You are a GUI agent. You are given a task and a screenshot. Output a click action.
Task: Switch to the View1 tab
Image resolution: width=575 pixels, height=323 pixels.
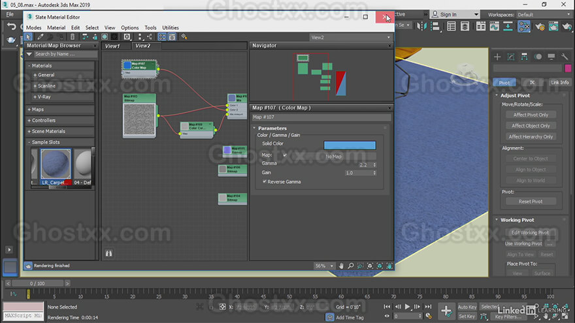point(112,46)
